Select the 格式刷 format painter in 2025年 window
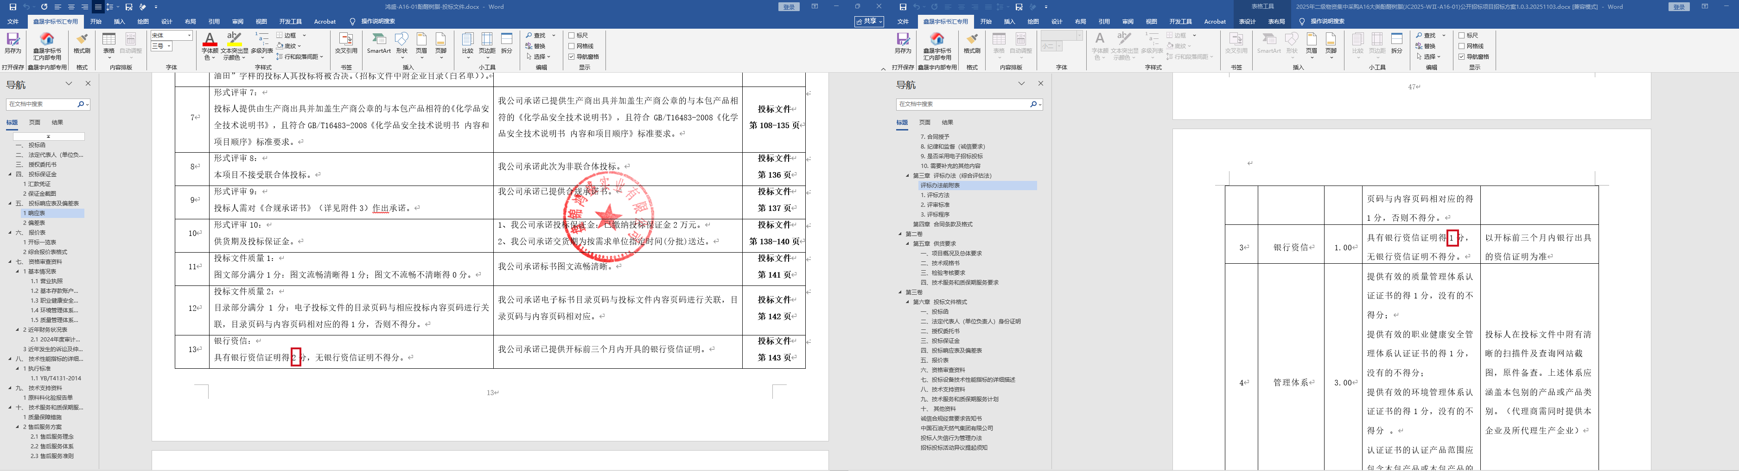The height and width of the screenshot is (471, 1739). click(972, 43)
